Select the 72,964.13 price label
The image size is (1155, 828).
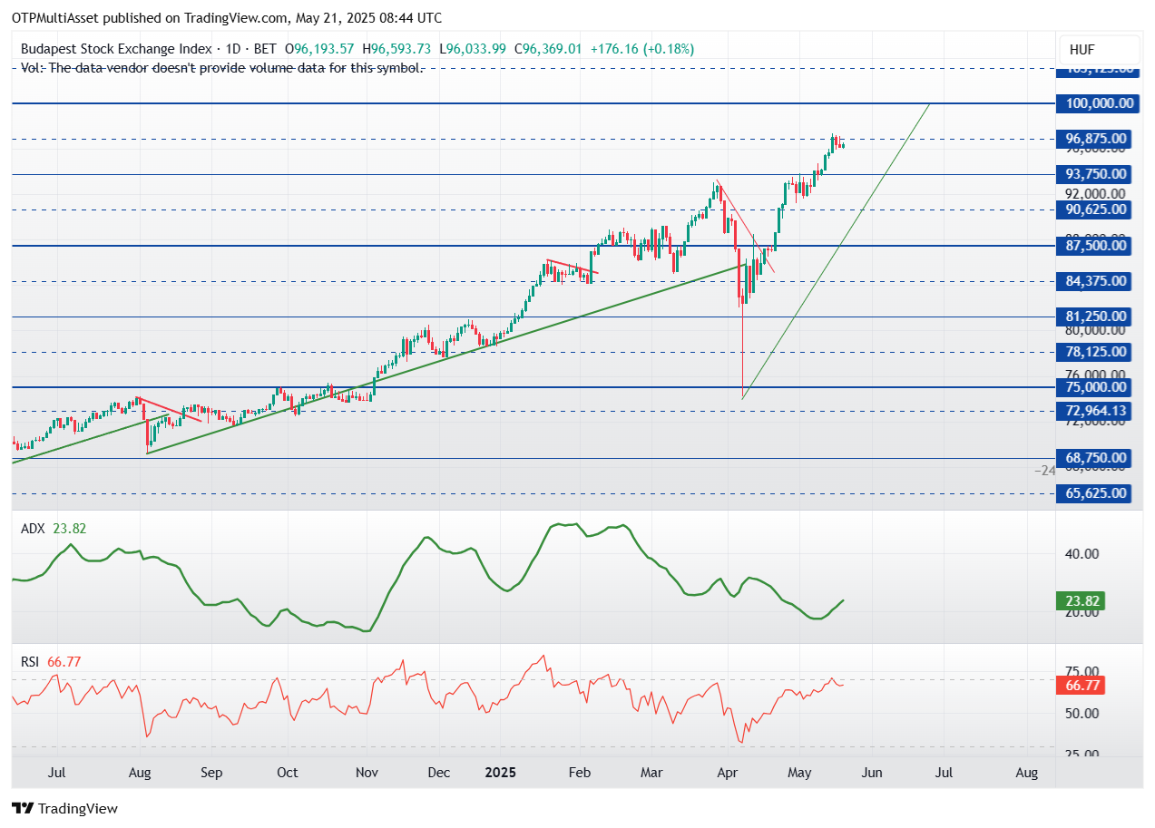click(x=1093, y=411)
